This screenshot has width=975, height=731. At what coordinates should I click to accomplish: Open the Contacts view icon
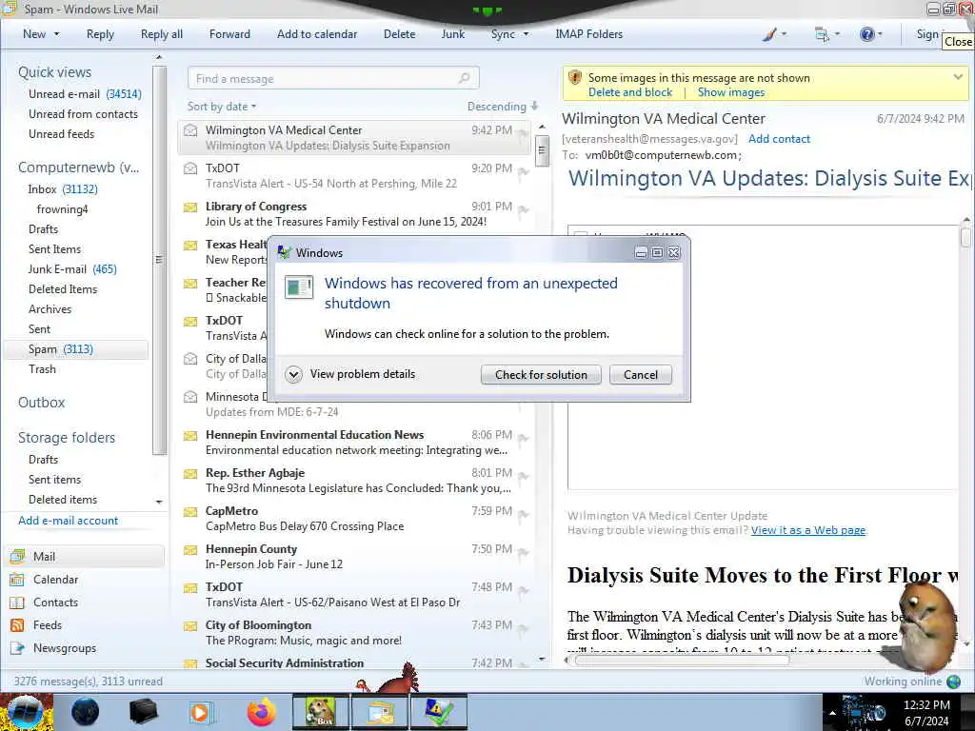17,603
